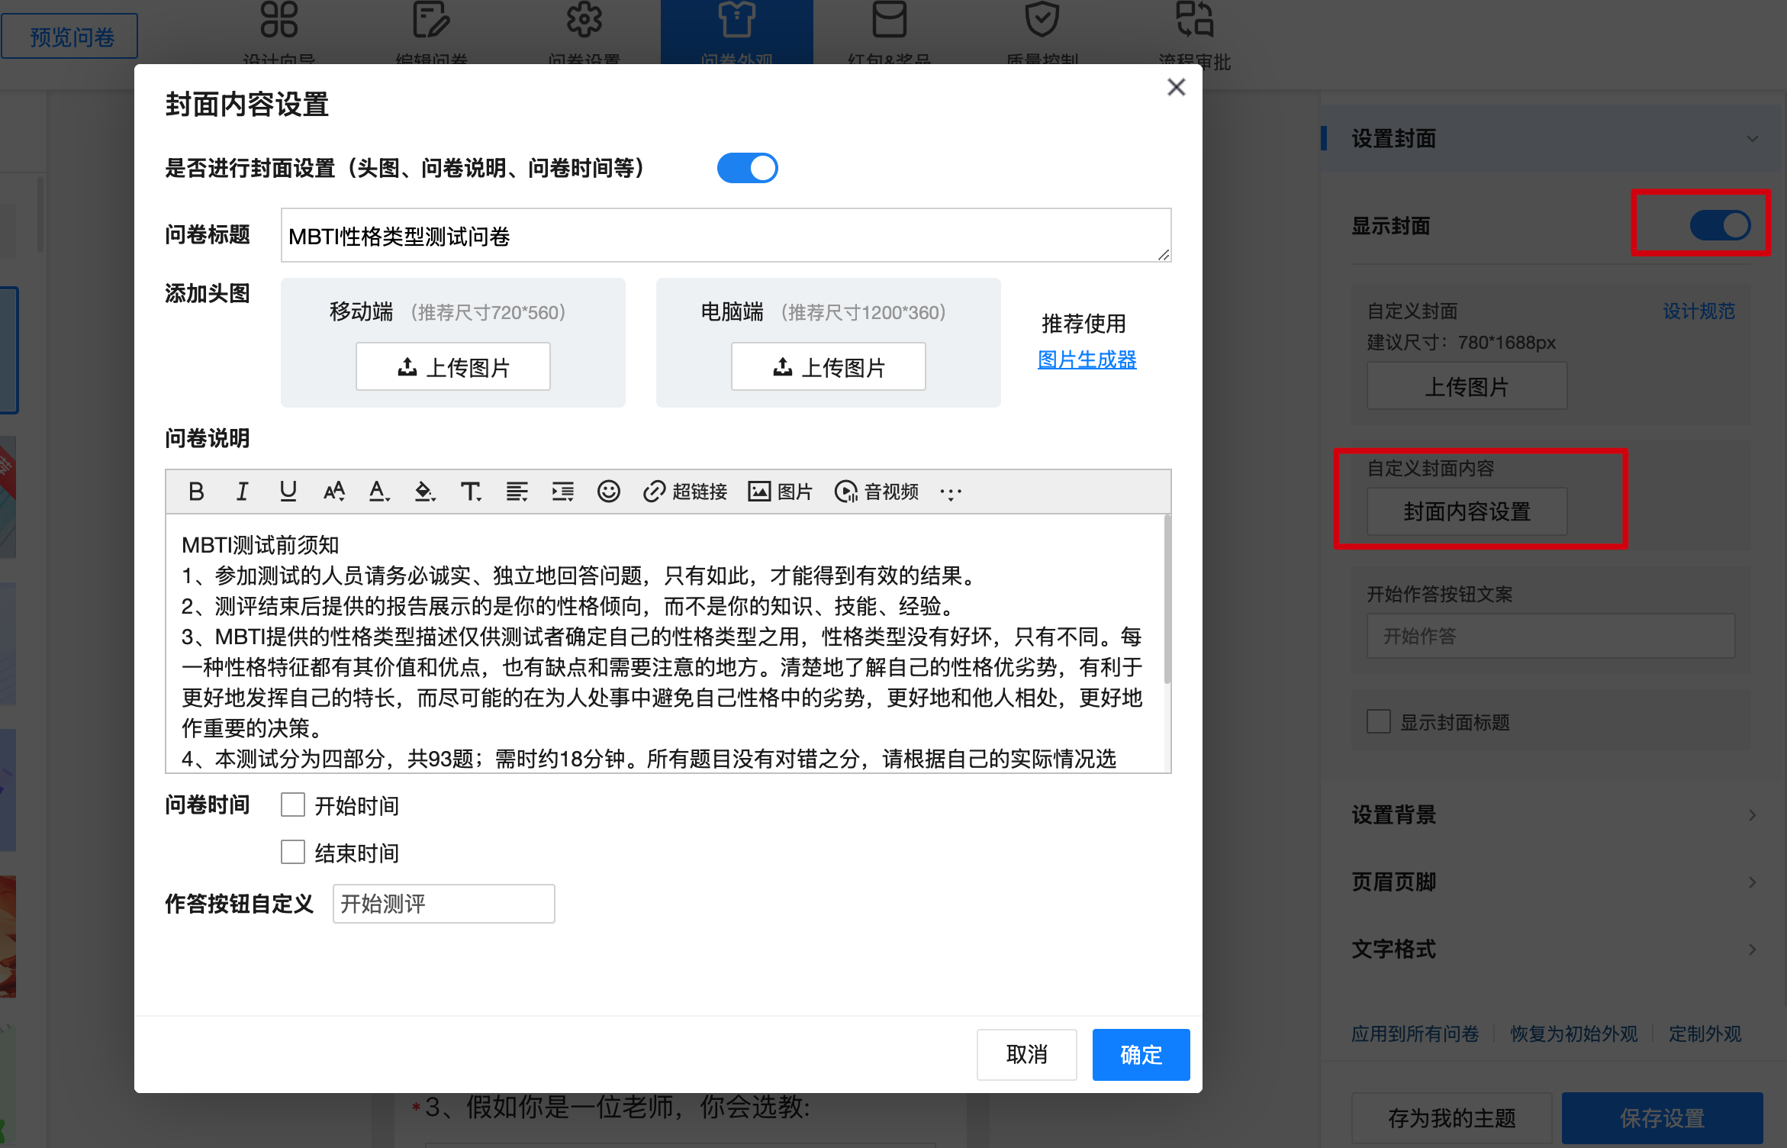Open the 图片生成器 link
1787x1148 pixels.
(1087, 360)
